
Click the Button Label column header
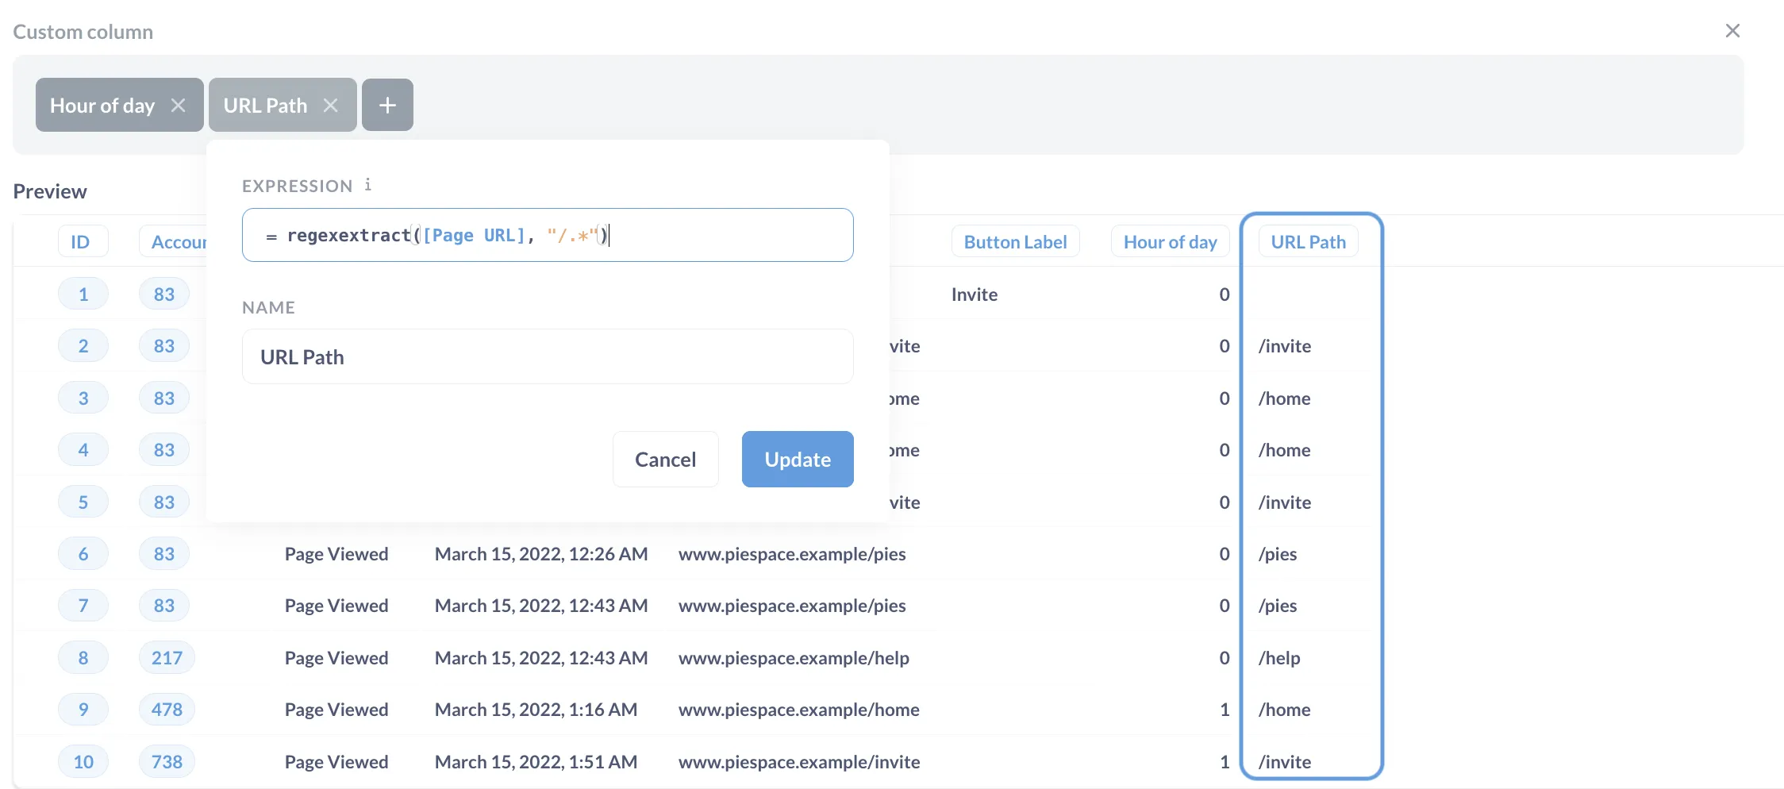pos(1015,241)
